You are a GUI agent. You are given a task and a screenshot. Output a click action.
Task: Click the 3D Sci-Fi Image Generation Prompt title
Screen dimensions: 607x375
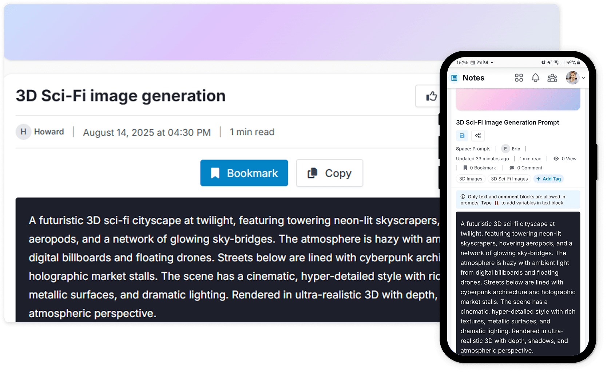coord(507,122)
